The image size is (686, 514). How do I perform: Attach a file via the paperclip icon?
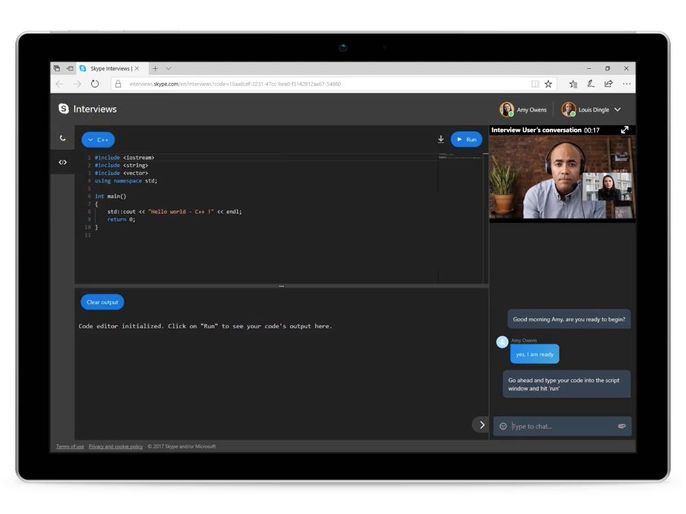coord(622,426)
